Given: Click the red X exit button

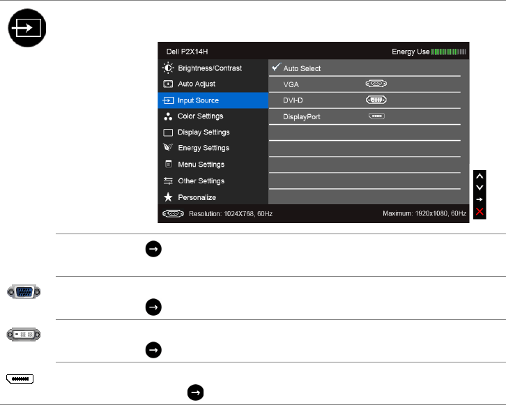Looking at the screenshot, I should 480,212.
